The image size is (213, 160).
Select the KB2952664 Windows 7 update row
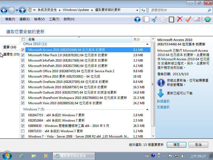coord(88,121)
